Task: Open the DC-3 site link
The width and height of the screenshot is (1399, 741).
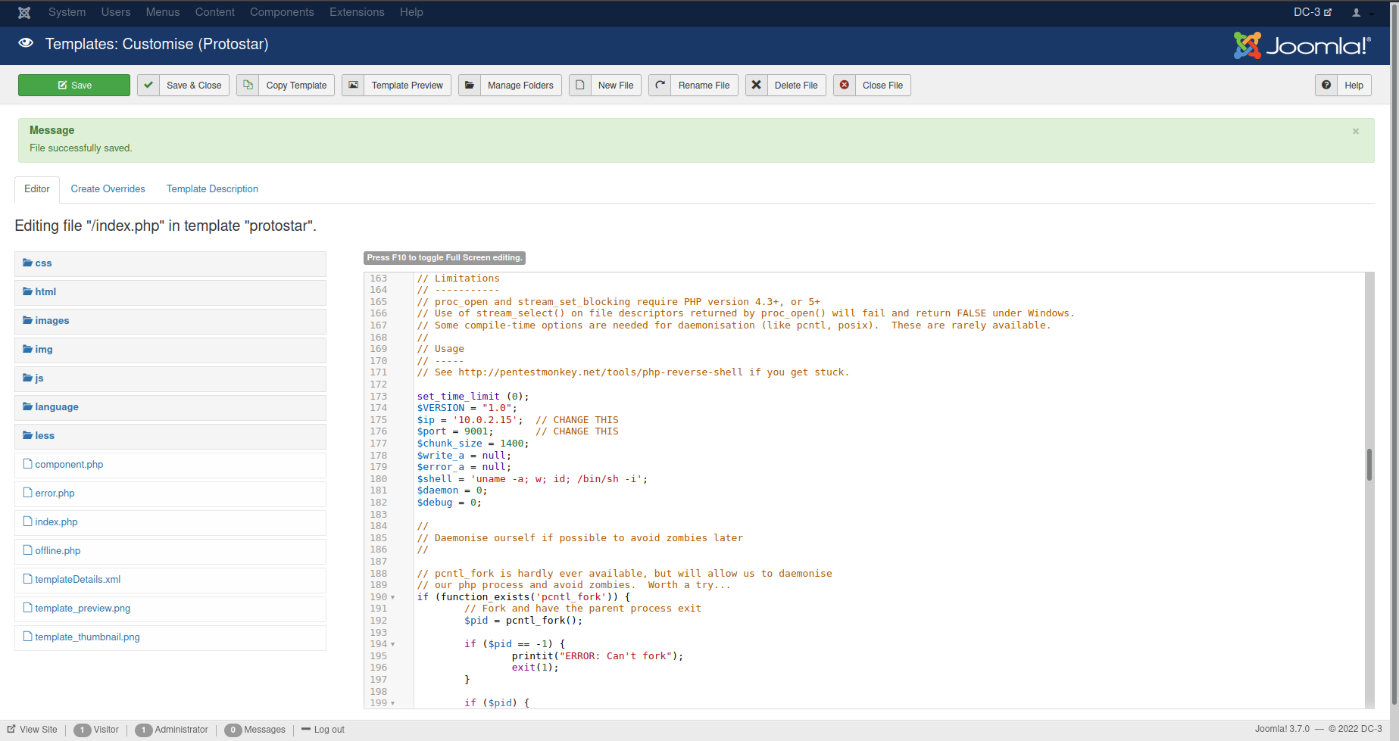Action: (1312, 12)
